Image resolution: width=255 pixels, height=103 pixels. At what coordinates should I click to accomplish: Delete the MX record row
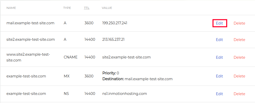(239, 76)
